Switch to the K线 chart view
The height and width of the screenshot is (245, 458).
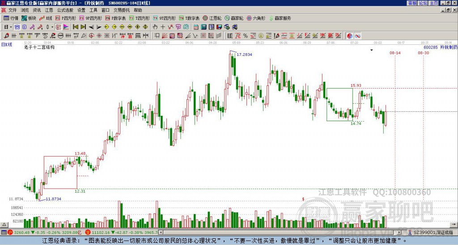click(x=45, y=18)
